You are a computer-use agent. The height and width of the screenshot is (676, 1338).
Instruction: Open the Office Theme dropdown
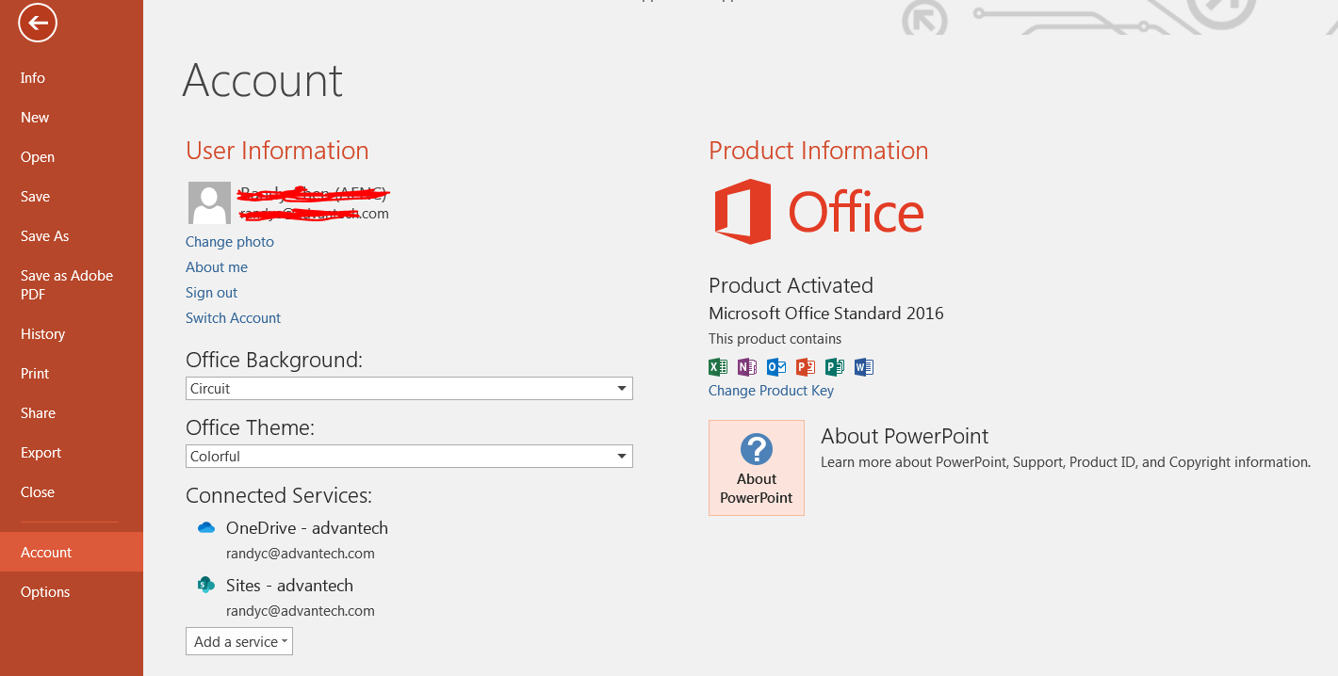[409, 456]
